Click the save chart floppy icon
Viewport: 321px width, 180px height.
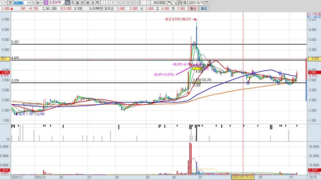180,3
